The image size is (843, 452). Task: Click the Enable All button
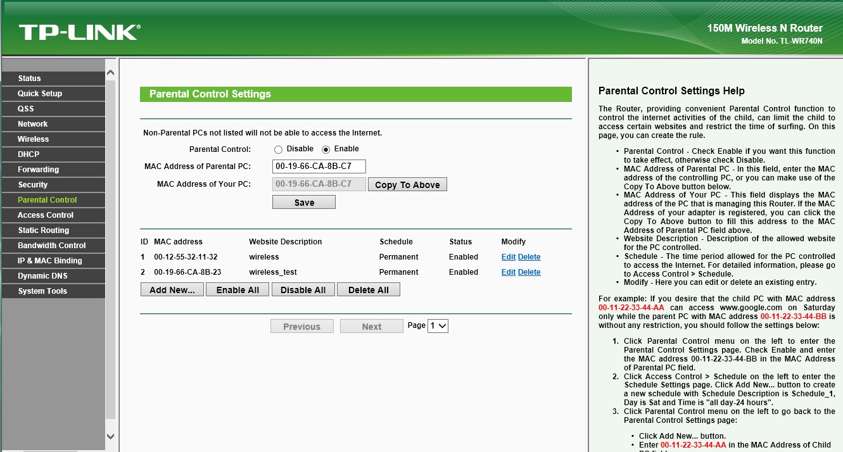pyautogui.click(x=238, y=290)
